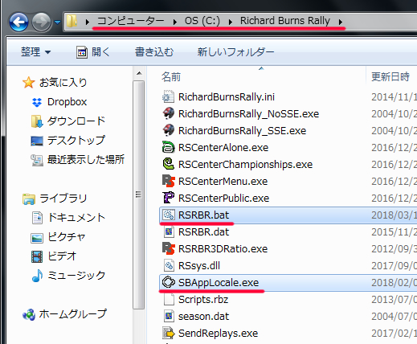Viewport: 417px width, 344px height.
Task: Click Dropbox label in favorites
Action: pos(67,102)
